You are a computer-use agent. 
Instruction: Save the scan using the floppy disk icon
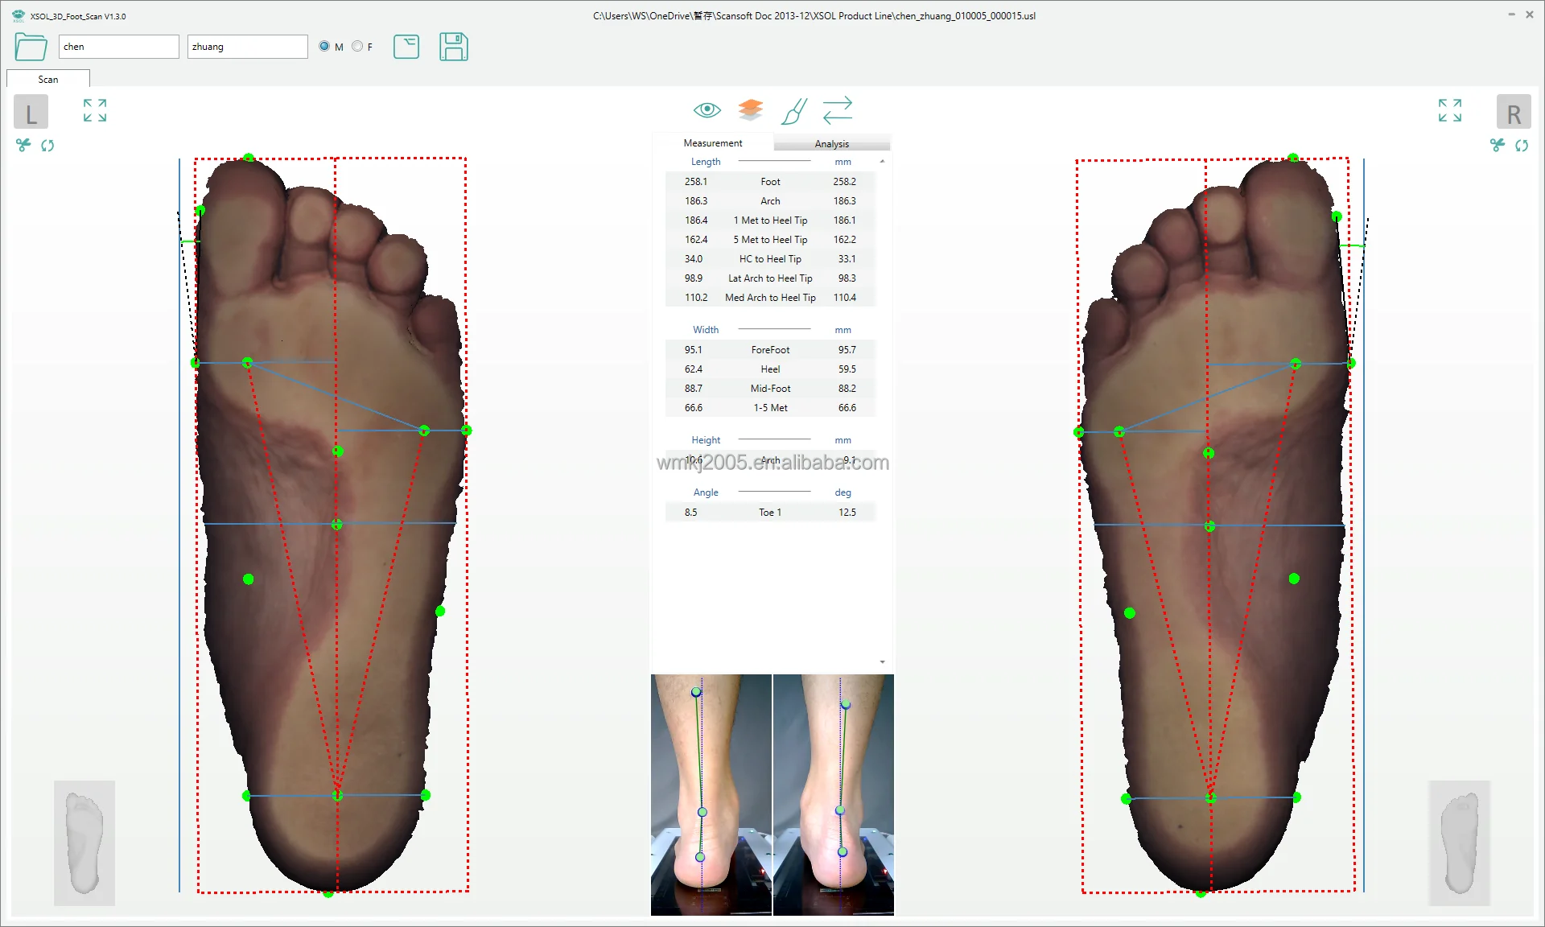click(x=454, y=47)
